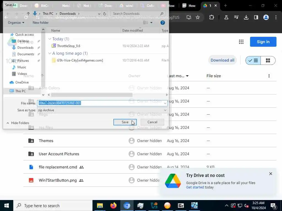The height and width of the screenshot is (211, 282).
Task: Select Pictures in navigation pane
Action: pos(23,61)
